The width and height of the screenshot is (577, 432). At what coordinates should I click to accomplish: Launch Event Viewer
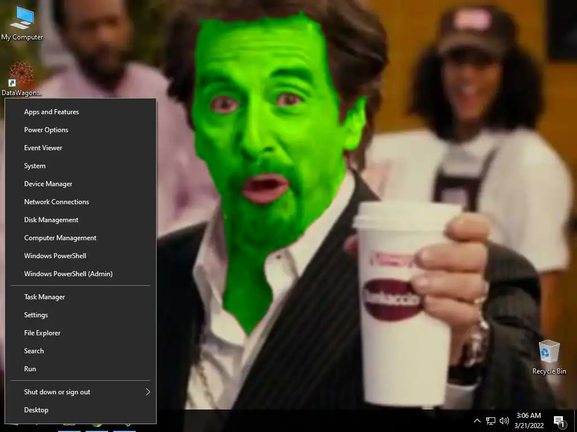81,148
